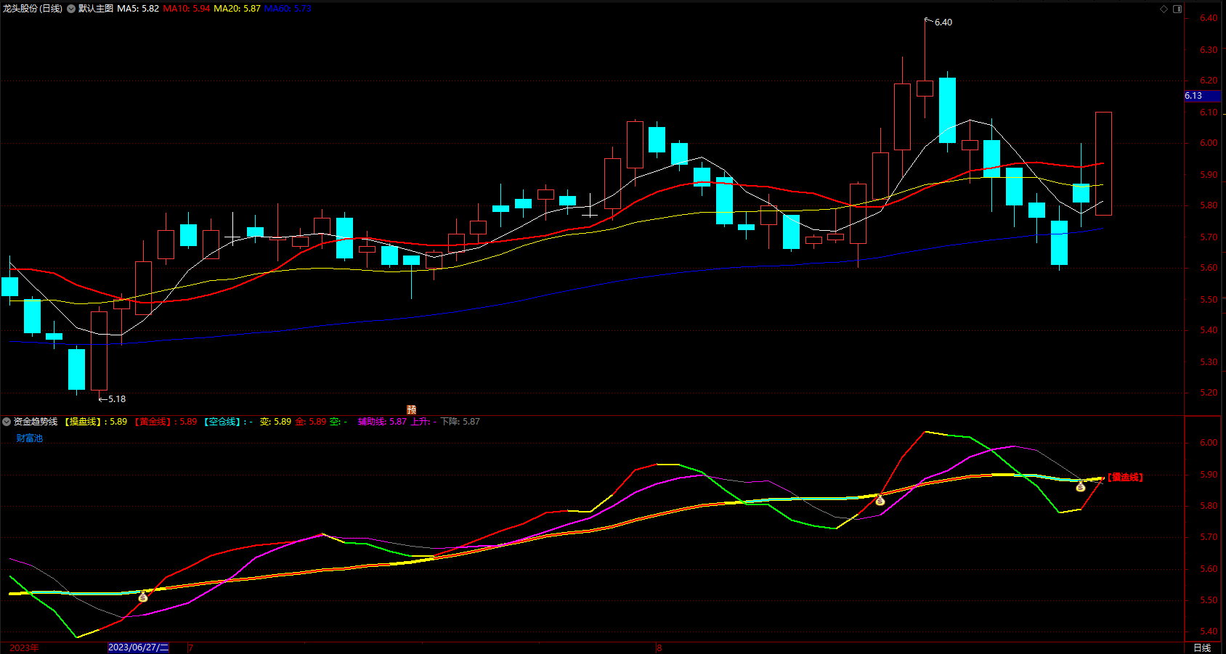This screenshot has width=1226, height=654.
Task: Click the 龙头股份 (日线) title
Action: point(33,9)
